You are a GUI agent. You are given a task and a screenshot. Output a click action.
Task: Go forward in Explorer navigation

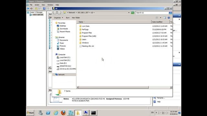(59, 13)
